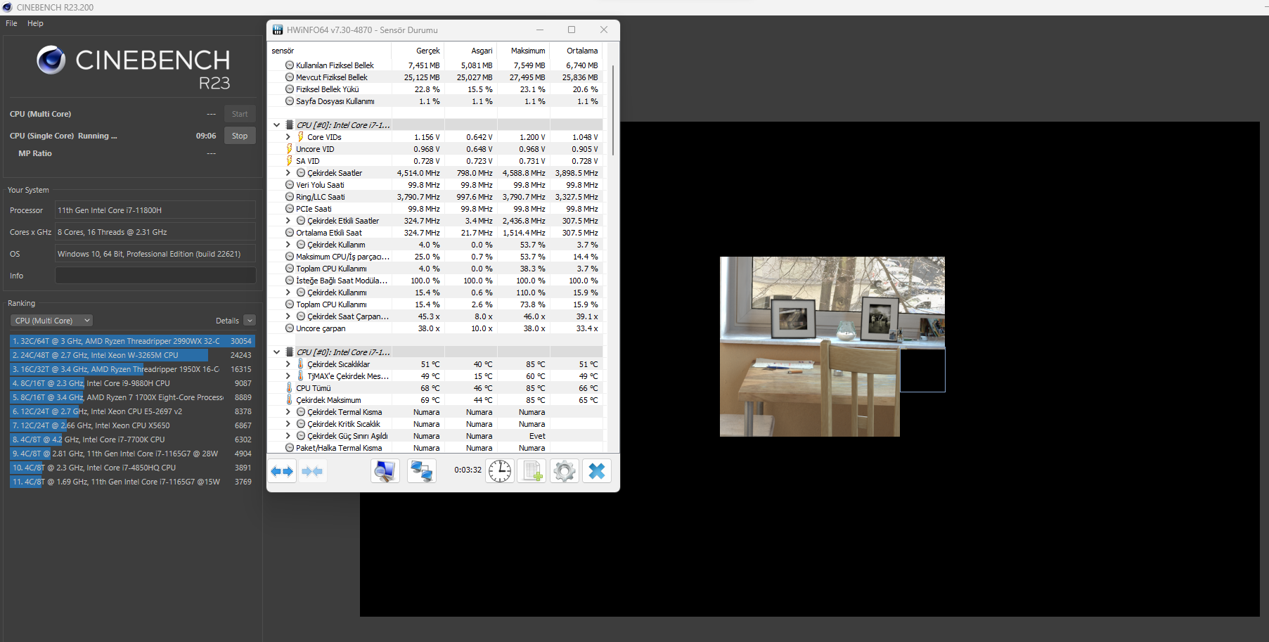This screenshot has width=1269, height=642.
Task: Expand the Çekirdek Güç Sınırı Aşıldı row
Action: click(x=288, y=436)
